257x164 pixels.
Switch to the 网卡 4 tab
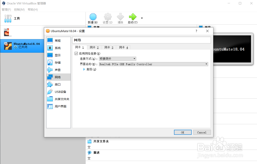(x=123, y=47)
